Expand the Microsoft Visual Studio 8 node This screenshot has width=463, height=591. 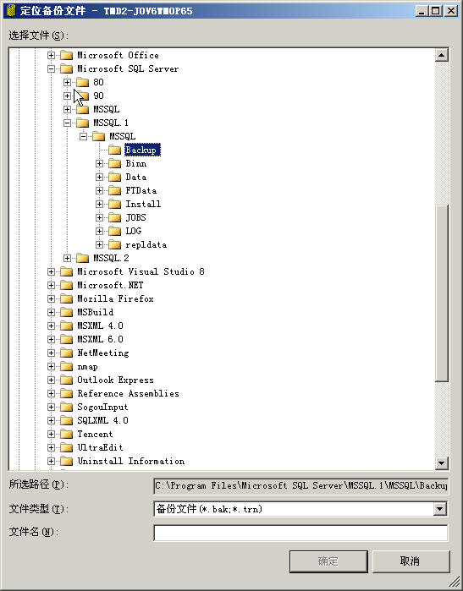click(51, 271)
